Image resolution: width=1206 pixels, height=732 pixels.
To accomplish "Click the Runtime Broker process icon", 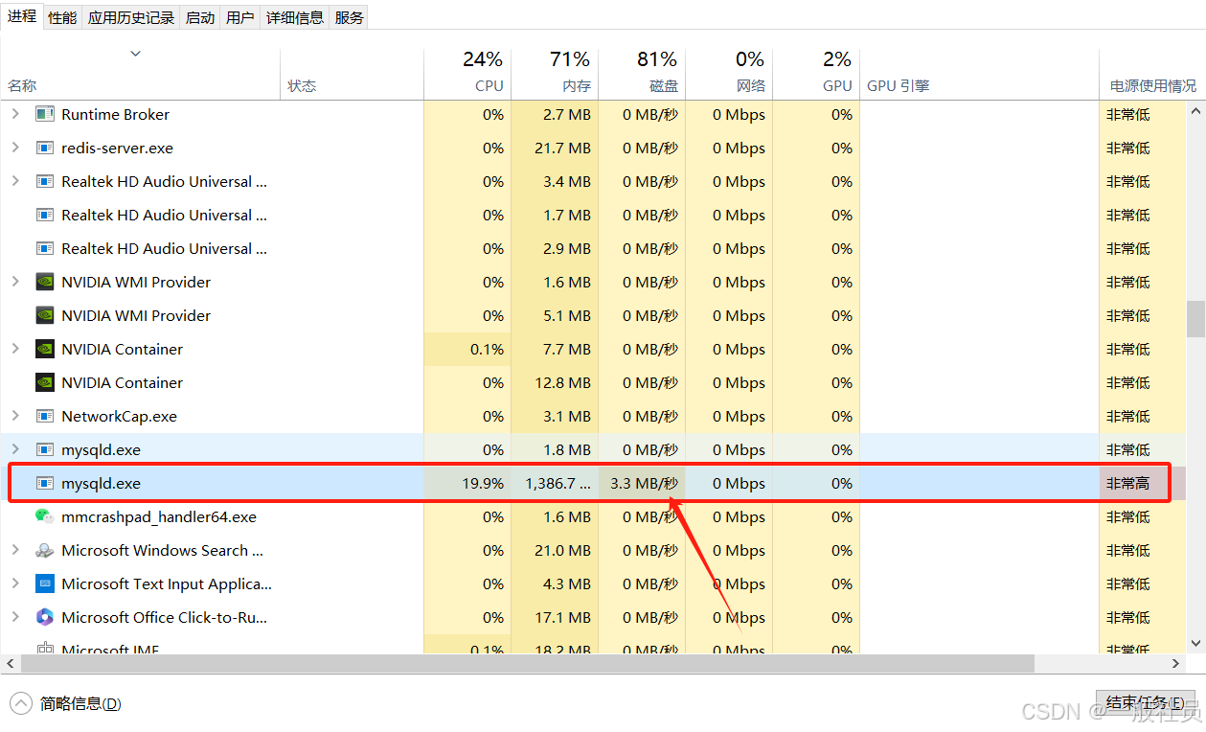I will coord(45,114).
